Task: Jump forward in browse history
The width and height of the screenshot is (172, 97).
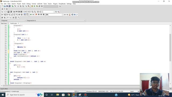Action: click(x=33, y=15)
